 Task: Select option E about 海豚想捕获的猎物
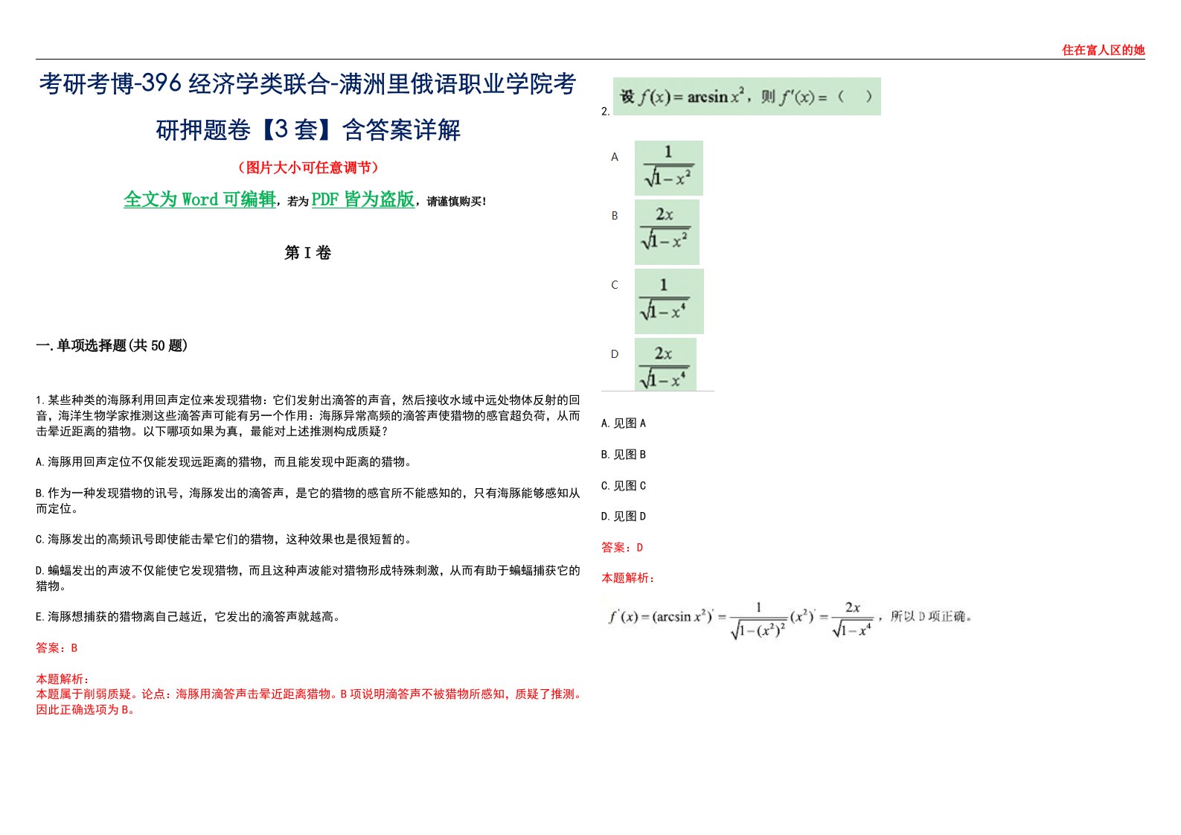(188, 617)
